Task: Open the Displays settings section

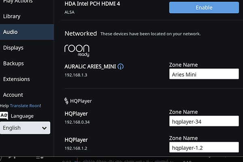Action: [x=13, y=48]
